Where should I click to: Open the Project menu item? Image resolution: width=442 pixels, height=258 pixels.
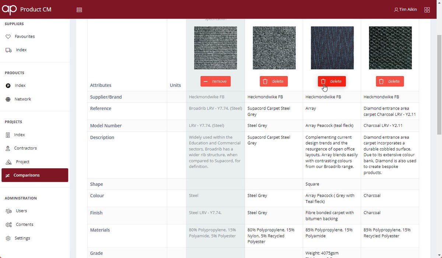(x=22, y=162)
